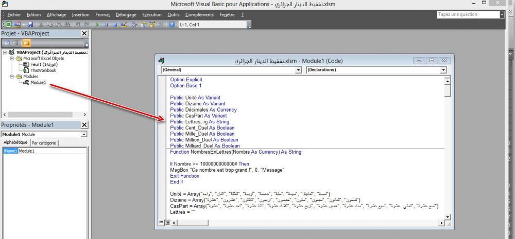Image resolution: width=515 pixels, height=239 pixels.
Task: Pause execution with the Break icon
Action: (x=107, y=25)
